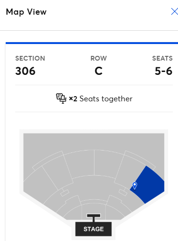The height and width of the screenshot is (241, 178).
Task: Click the seats number 5-6
Action: [x=163, y=71]
